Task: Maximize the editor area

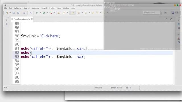Action: point(171,19)
